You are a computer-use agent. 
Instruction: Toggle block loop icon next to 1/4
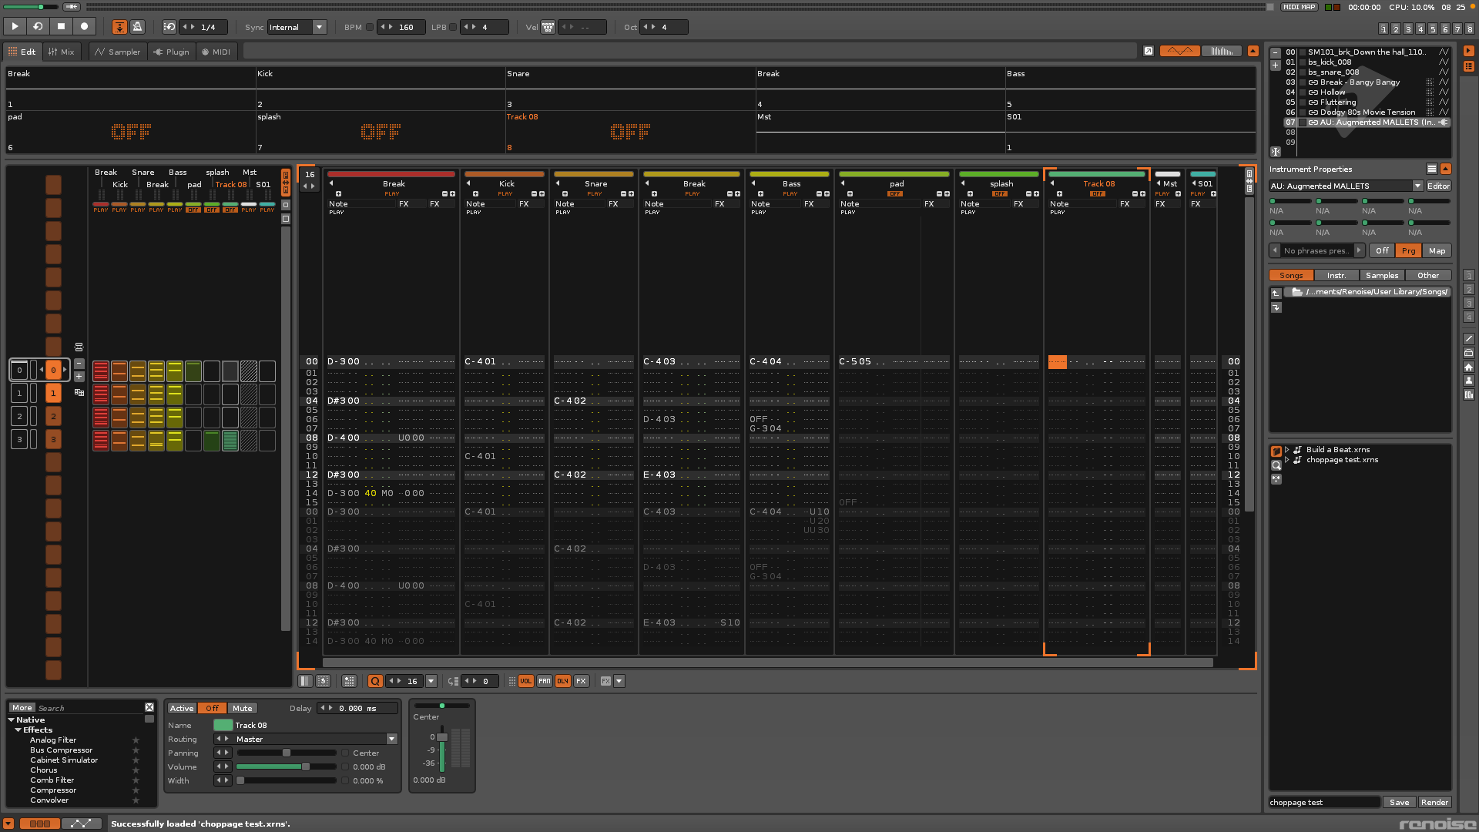click(x=169, y=27)
